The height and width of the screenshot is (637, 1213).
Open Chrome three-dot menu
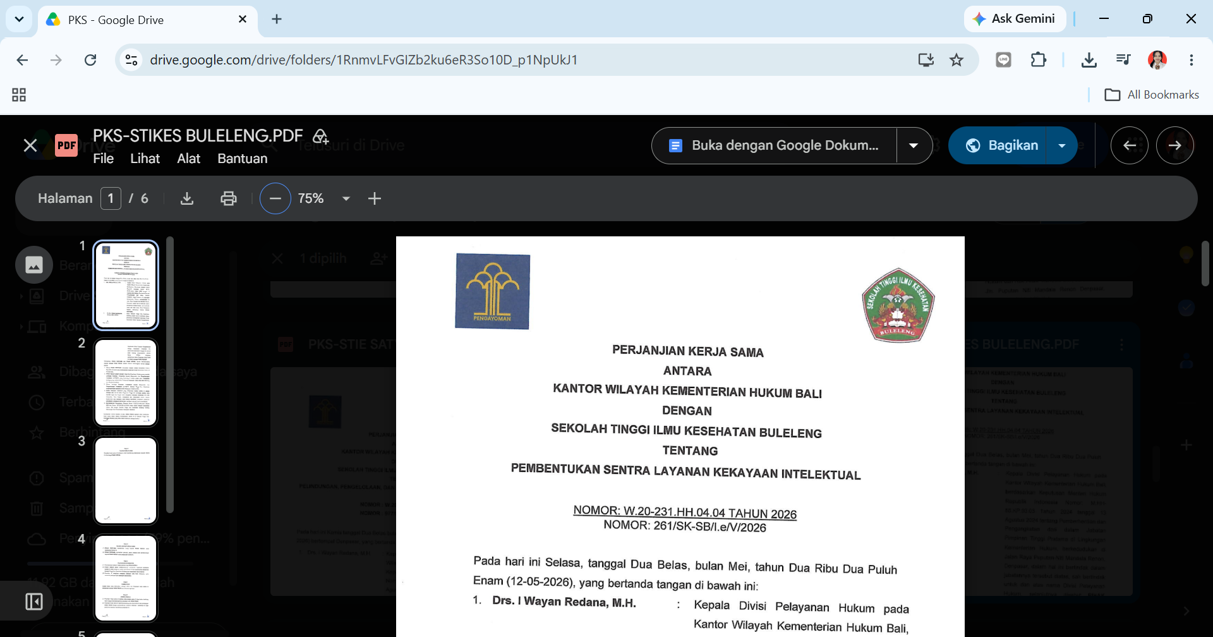tap(1192, 60)
